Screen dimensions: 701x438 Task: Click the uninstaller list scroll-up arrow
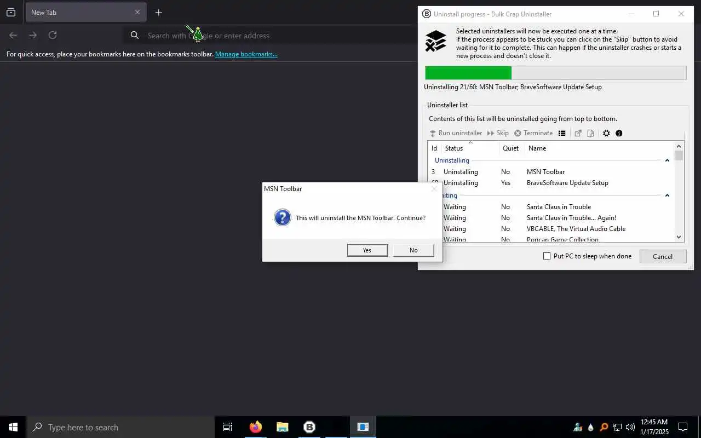coord(679,146)
